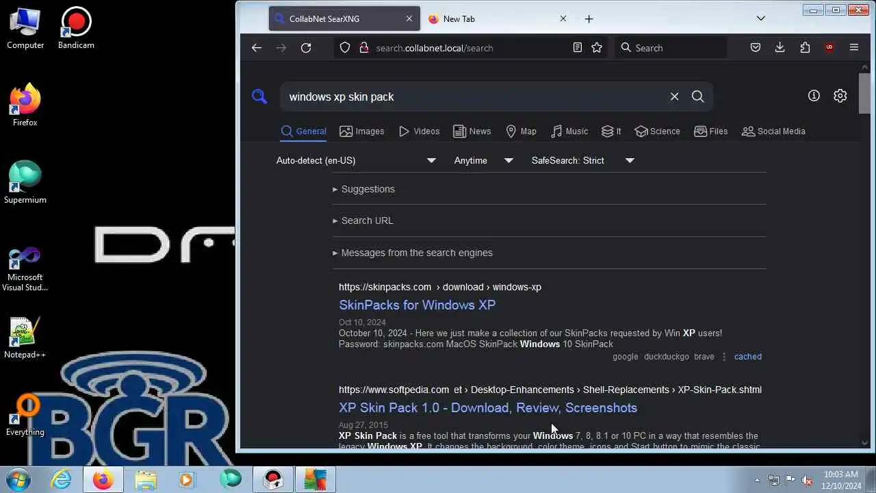Submit search with the magnifier button

pos(697,97)
